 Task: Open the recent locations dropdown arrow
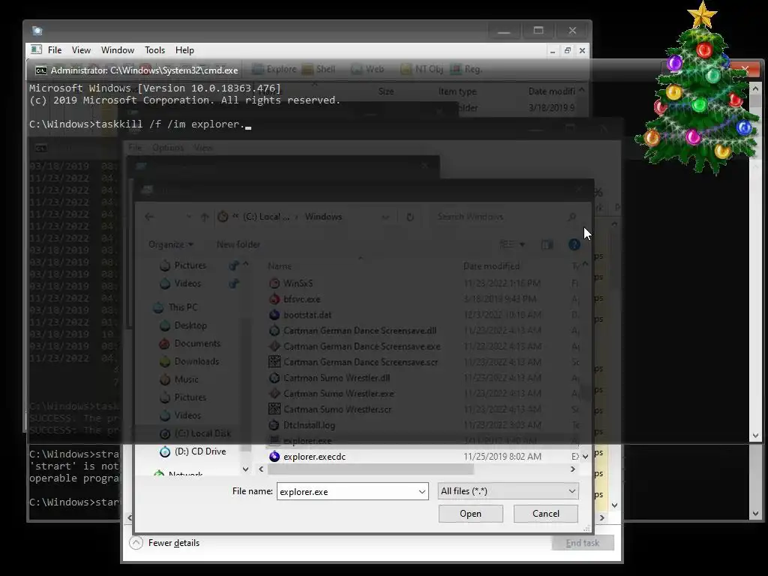pos(188,217)
